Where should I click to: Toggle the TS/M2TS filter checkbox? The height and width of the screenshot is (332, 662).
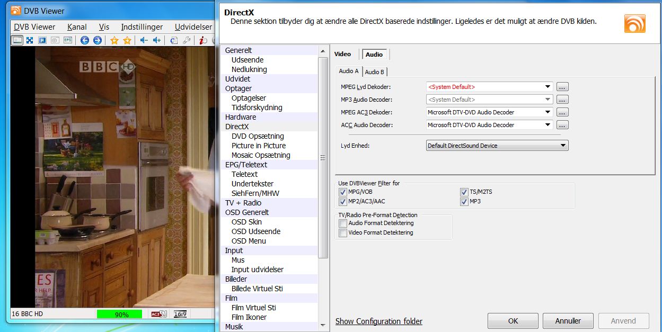point(464,192)
